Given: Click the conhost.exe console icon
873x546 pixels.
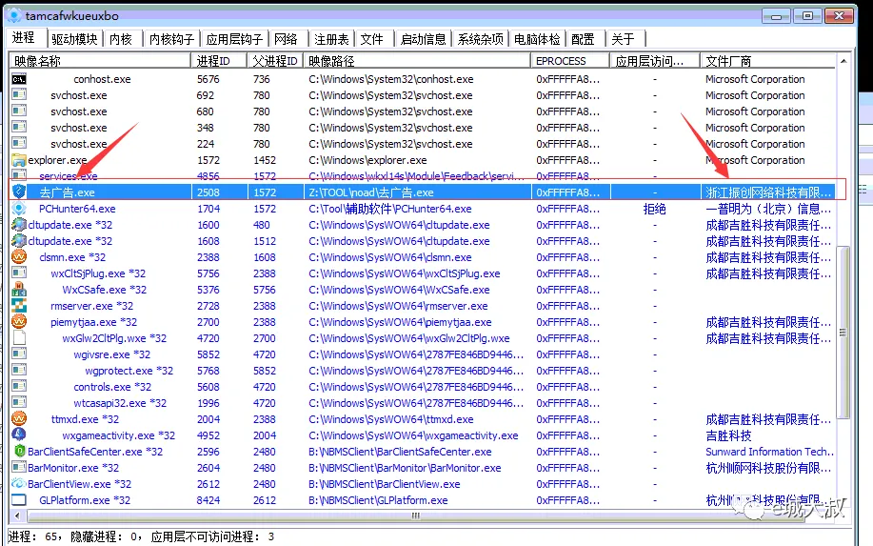Looking at the screenshot, I should click(19, 79).
